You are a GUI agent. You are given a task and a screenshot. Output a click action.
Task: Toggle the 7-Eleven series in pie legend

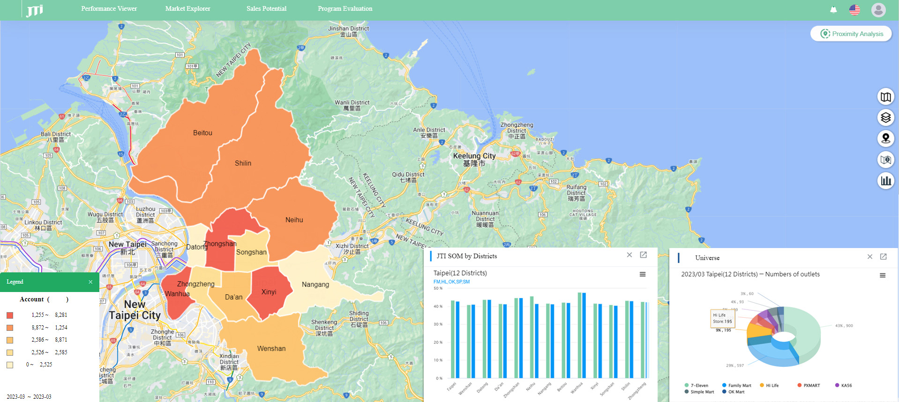click(696, 386)
